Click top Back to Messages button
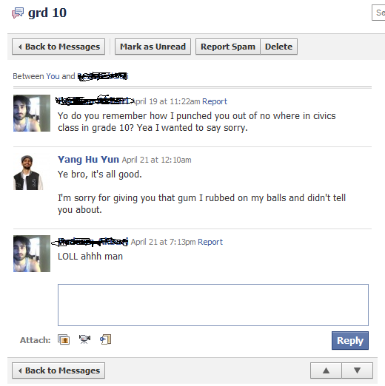The height and width of the screenshot is (386, 385). pyautogui.click(x=58, y=47)
